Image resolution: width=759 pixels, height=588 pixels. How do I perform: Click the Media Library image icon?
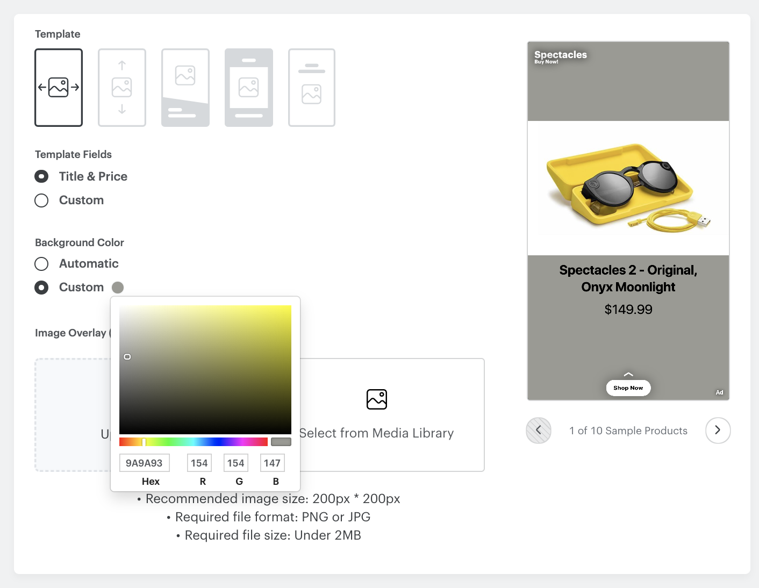tap(376, 399)
